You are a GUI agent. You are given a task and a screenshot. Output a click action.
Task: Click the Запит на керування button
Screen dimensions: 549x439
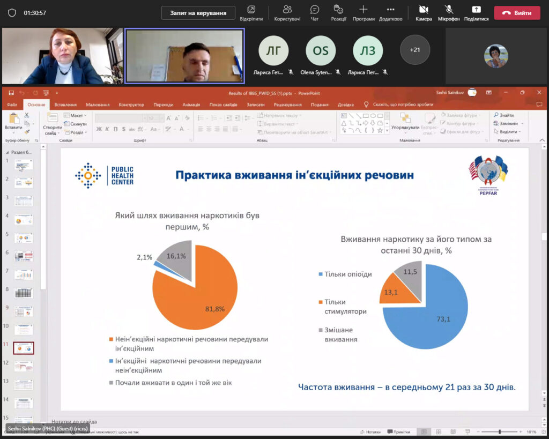[198, 13]
